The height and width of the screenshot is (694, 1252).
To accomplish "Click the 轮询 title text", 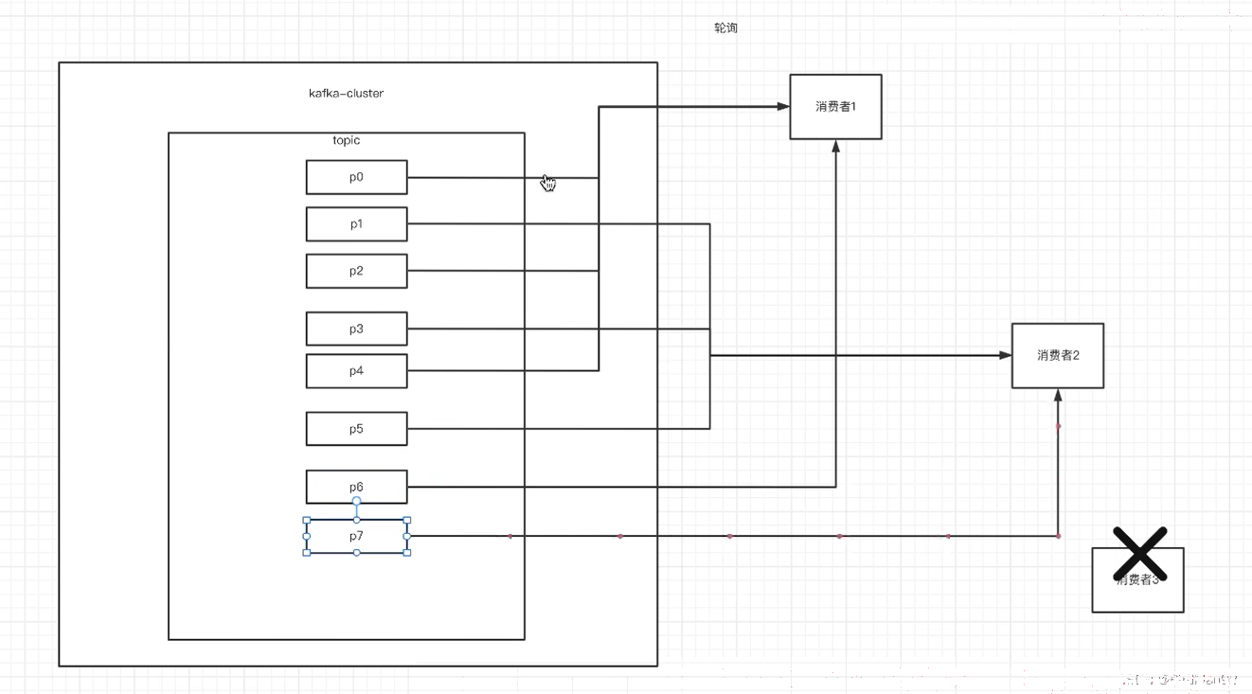I will [x=725, y=28].
